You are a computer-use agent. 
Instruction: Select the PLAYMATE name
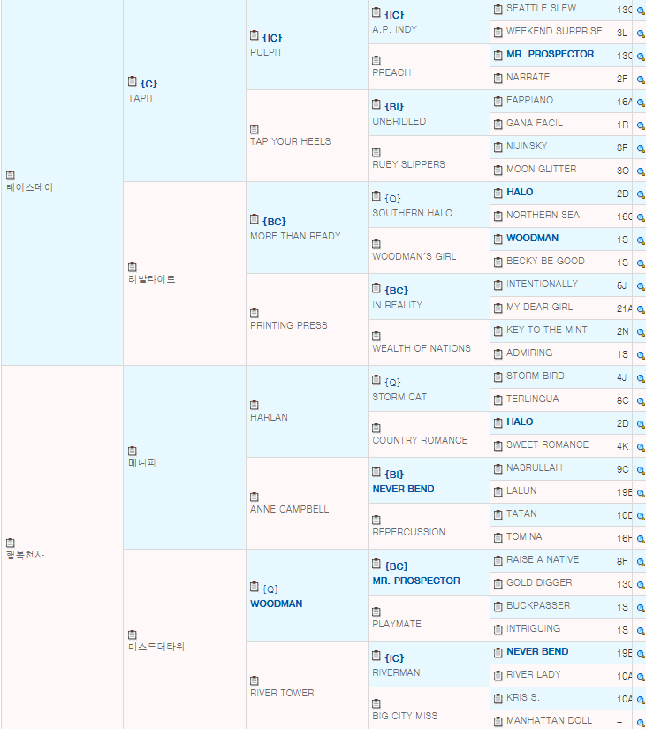pos(397,625)
